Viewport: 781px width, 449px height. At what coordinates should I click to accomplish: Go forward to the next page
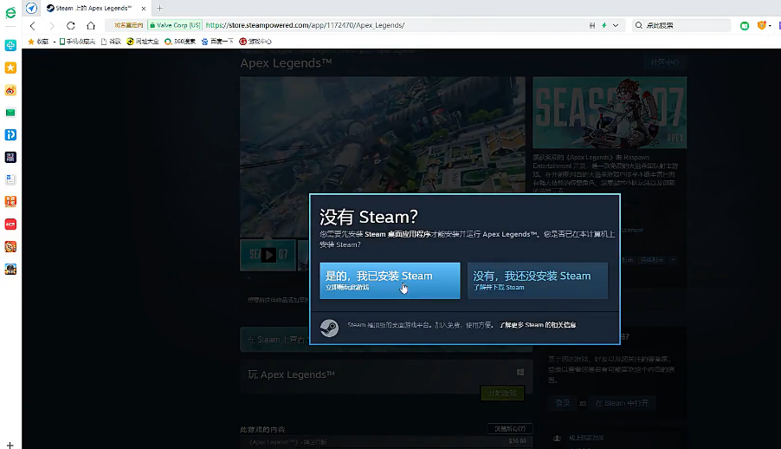[51, 25]
